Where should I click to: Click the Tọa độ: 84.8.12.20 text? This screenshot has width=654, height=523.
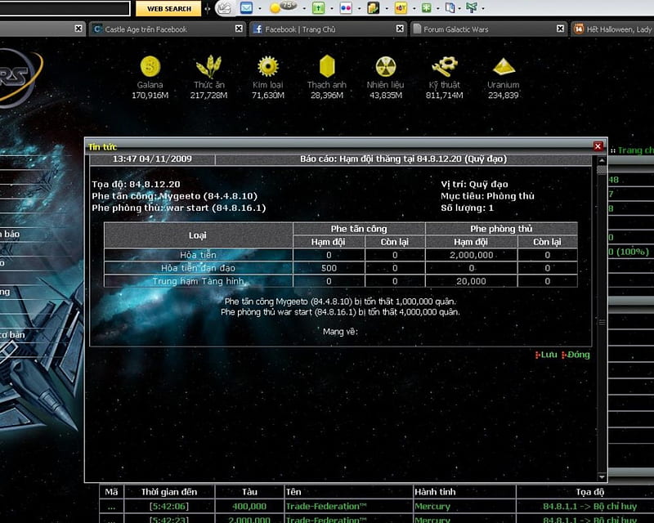[x=136, y=185]
